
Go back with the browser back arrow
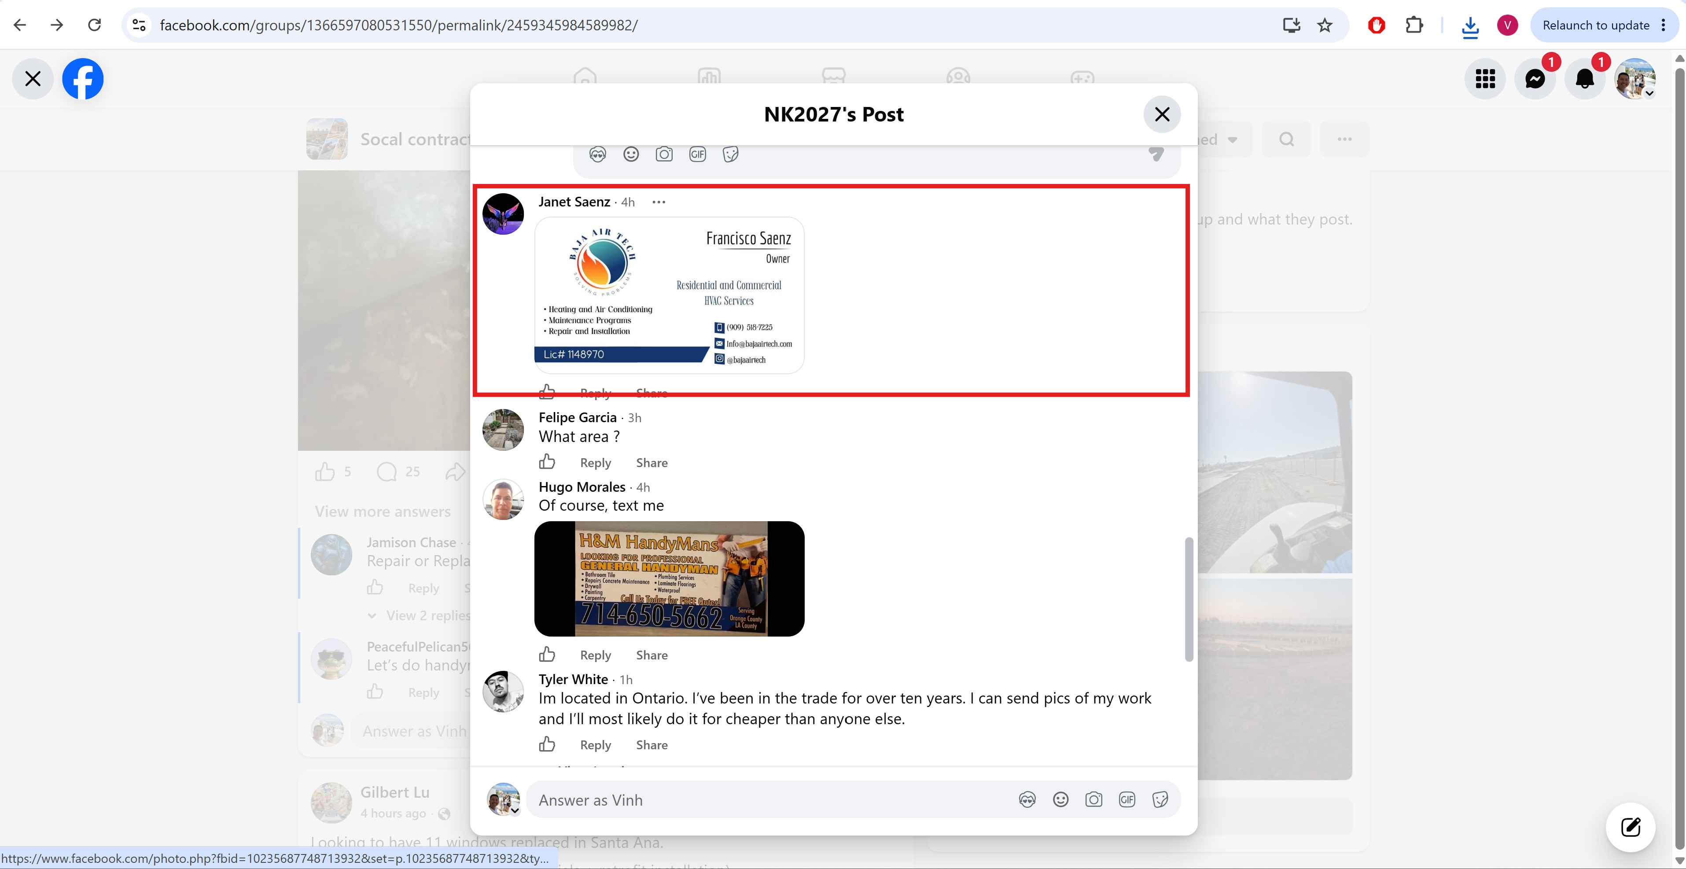[20, 25]
